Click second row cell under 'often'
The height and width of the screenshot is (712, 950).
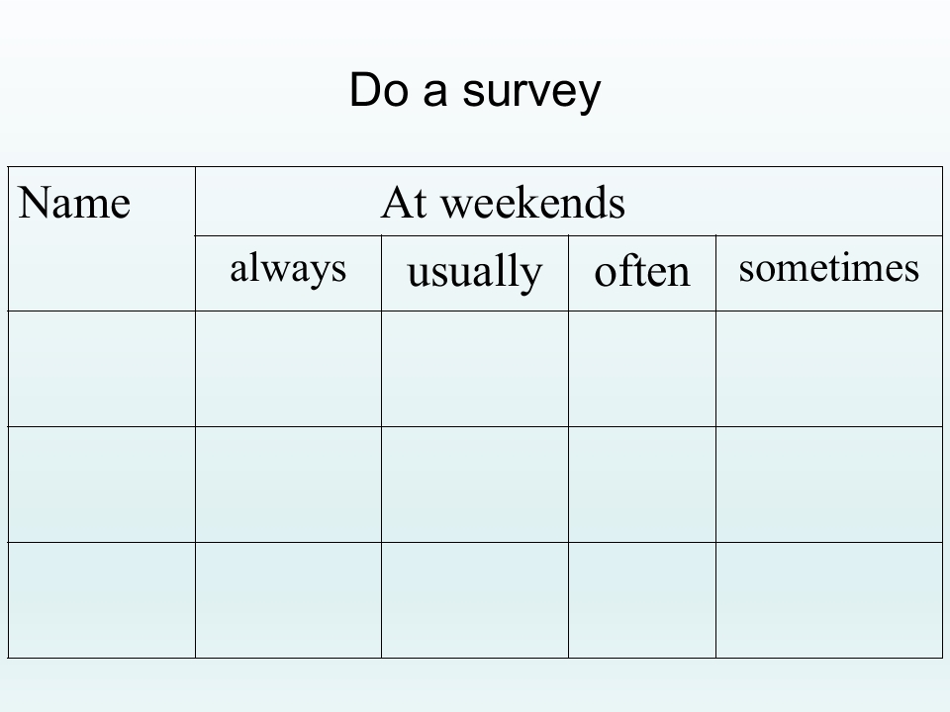tap(642, 485)
